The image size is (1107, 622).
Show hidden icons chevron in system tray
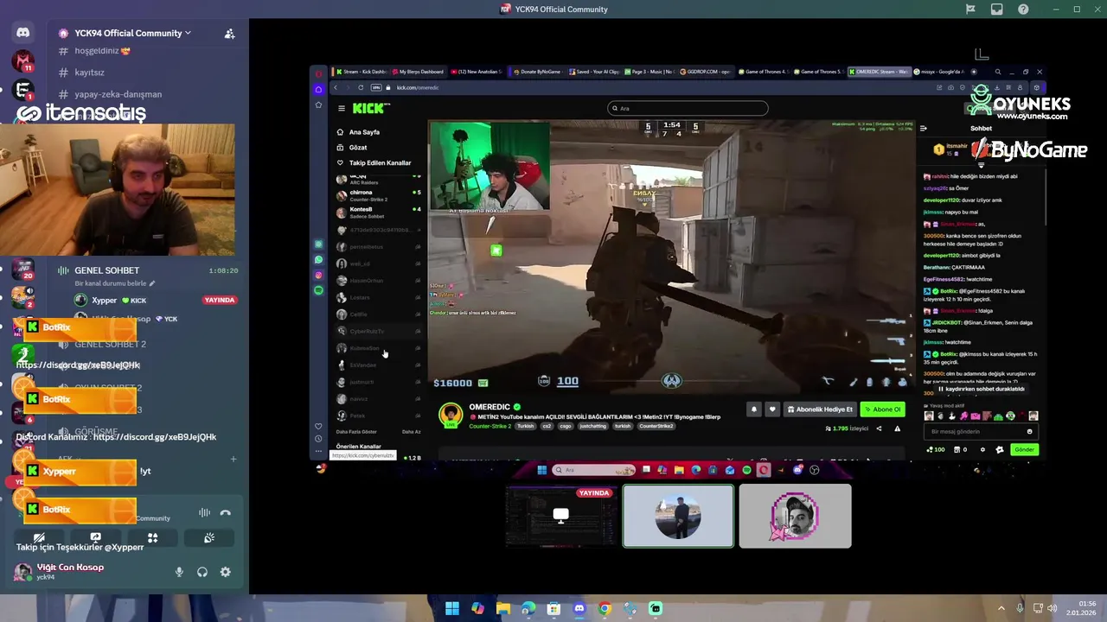coord(1001,608)
